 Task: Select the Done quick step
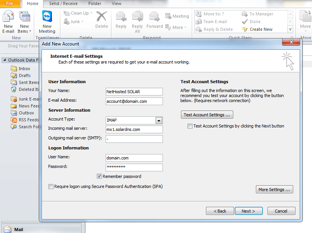click(x=251, y=22)
